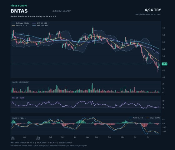Screen dimensions: 175x150
Task: Click the 70 label on the RSI axis
Action: (x=163, y=101)
